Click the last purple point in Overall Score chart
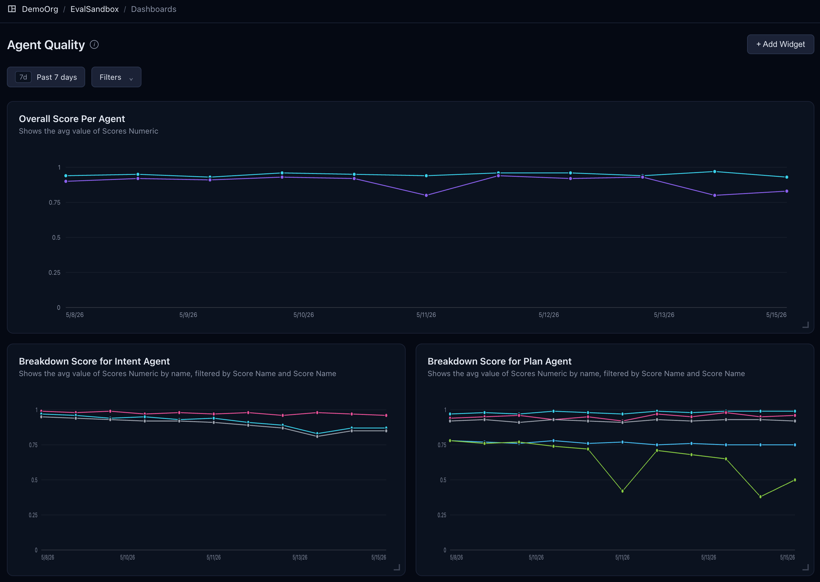 (x=787, y=191)
